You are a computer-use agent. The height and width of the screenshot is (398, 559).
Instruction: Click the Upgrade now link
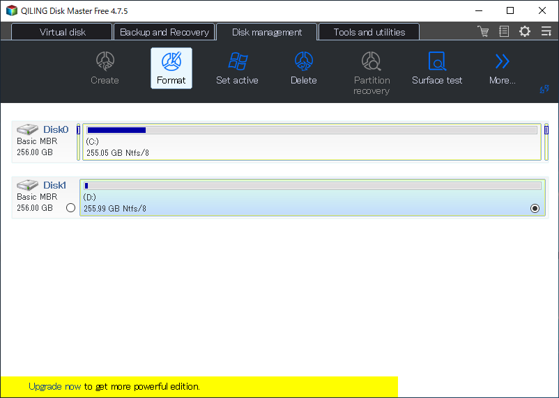(54, 387)
